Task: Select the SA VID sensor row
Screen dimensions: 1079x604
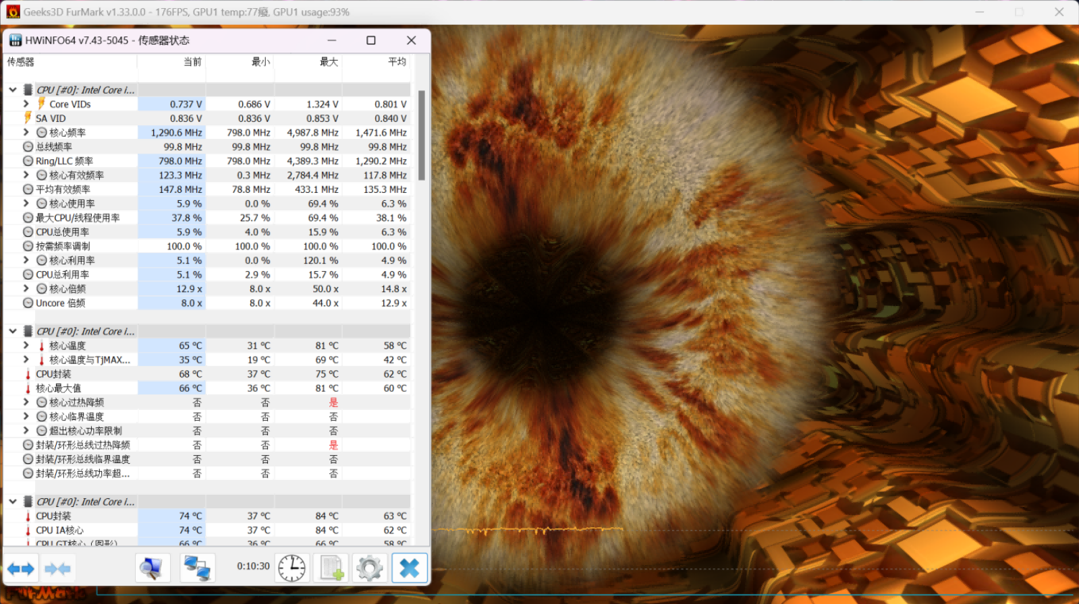Action: click(x=207, y=119)
